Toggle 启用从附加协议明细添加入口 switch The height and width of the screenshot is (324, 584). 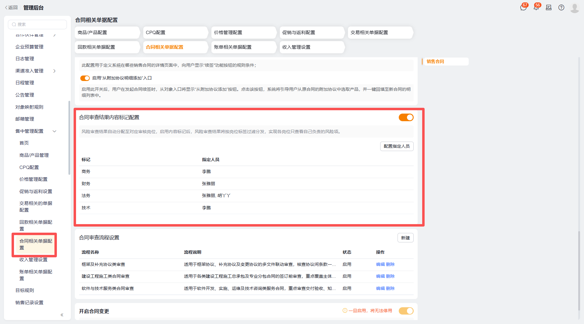85,78
